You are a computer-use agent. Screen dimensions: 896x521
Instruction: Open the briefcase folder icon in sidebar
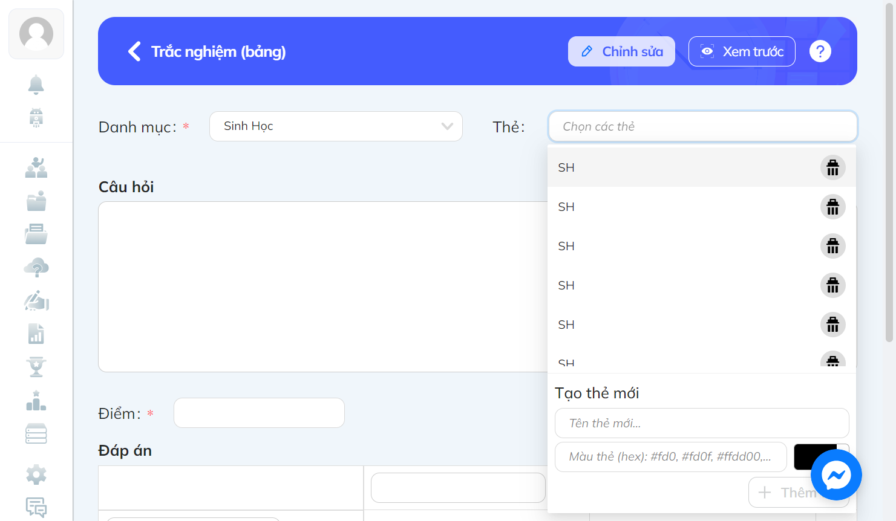(x=36, y=201)
